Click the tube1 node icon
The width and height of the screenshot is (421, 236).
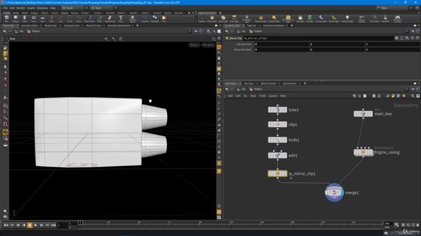[x=278, y=109]
